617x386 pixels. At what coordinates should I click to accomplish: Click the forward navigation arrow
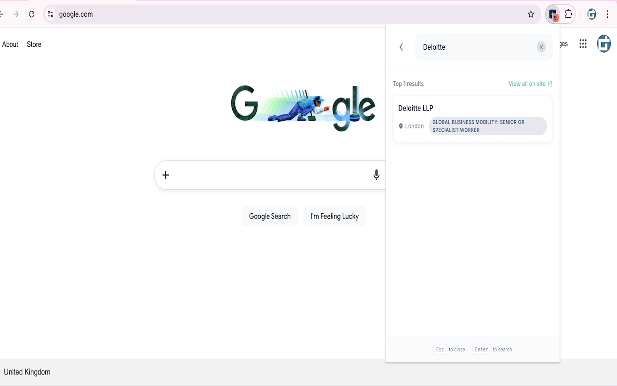click(16, 14)
